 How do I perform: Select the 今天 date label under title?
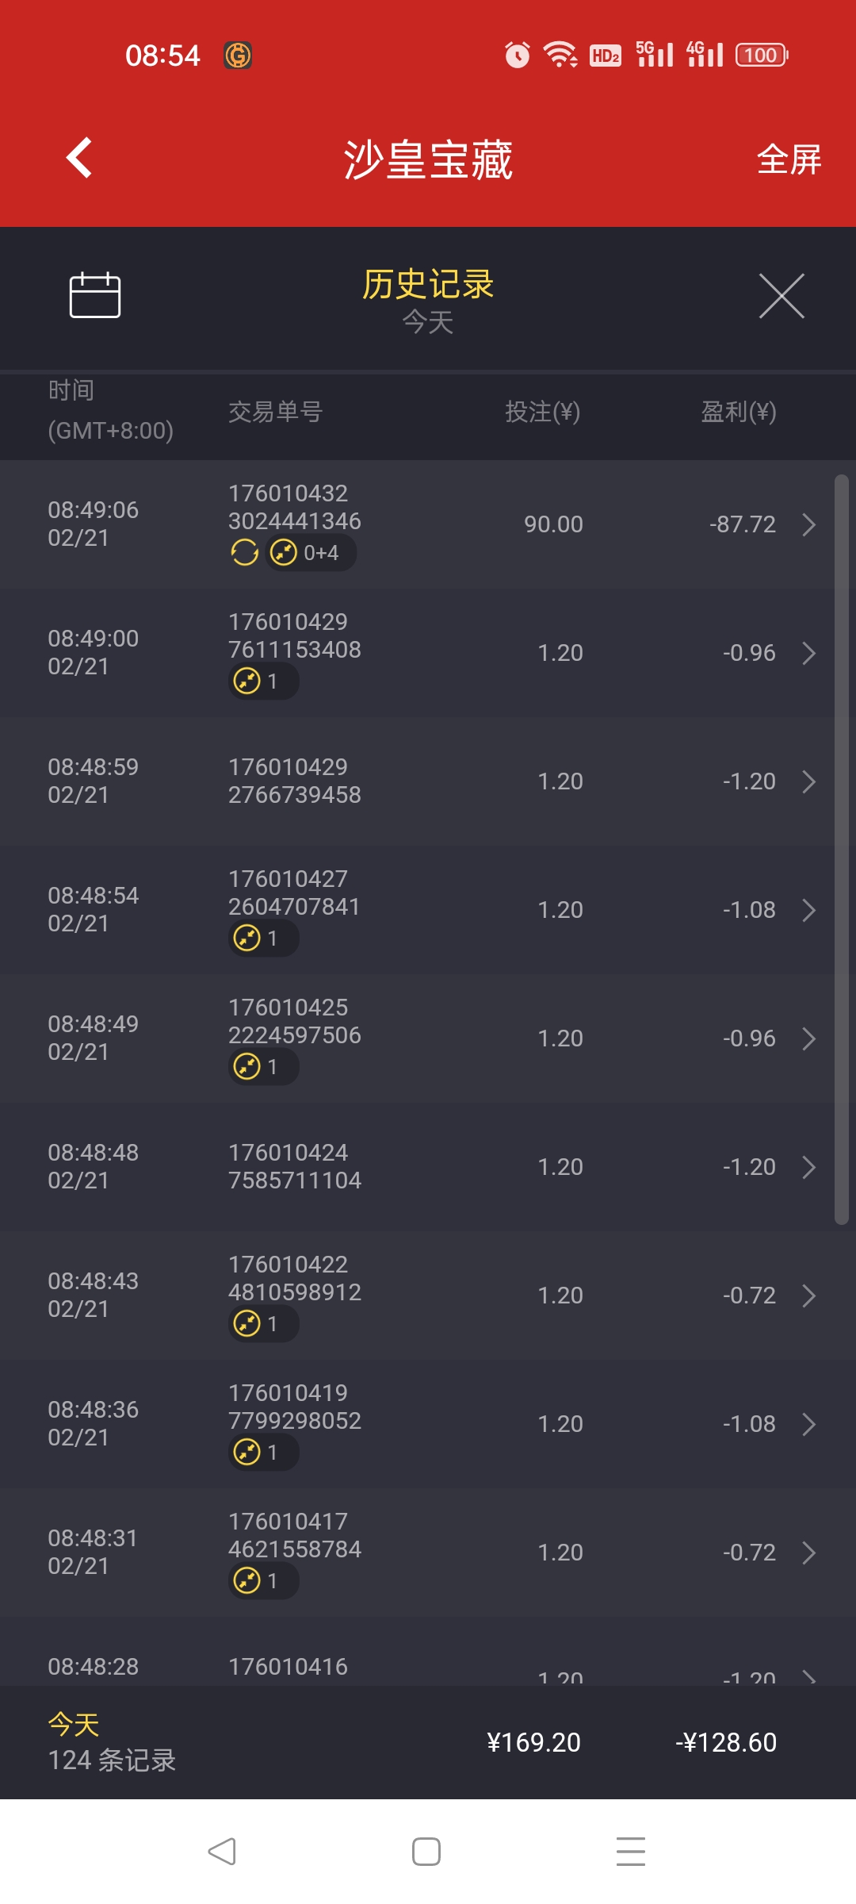428,322
